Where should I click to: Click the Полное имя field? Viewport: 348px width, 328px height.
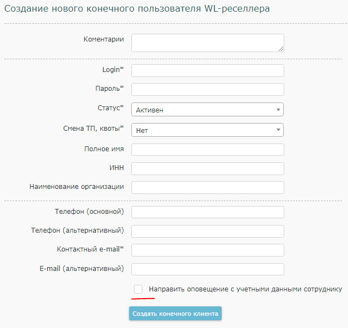(207, 150)
